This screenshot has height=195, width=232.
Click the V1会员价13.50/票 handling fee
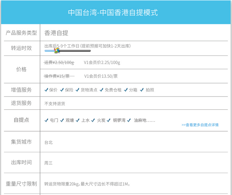click(x=101, y=76)
